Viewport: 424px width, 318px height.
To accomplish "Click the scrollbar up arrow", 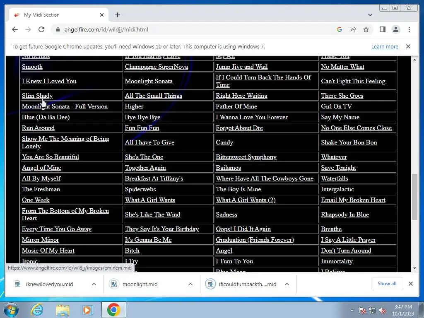I will (x=414, y=59).
